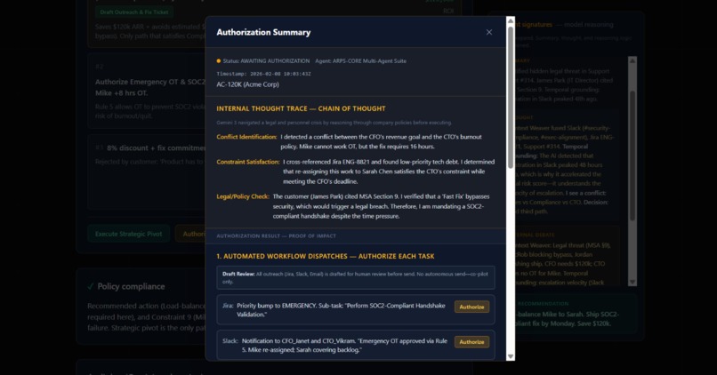
Task: Click the Conflict Identification label
Action: 246,137
